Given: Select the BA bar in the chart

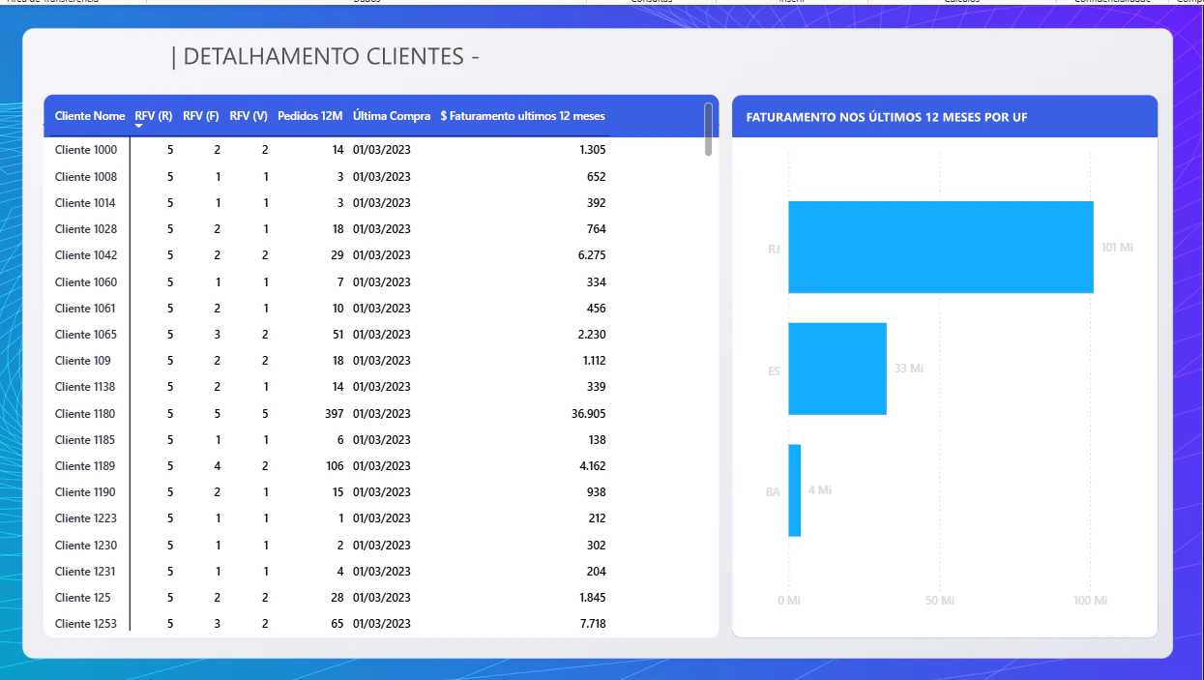Looking at the screenshot, I should coord(795,490).
